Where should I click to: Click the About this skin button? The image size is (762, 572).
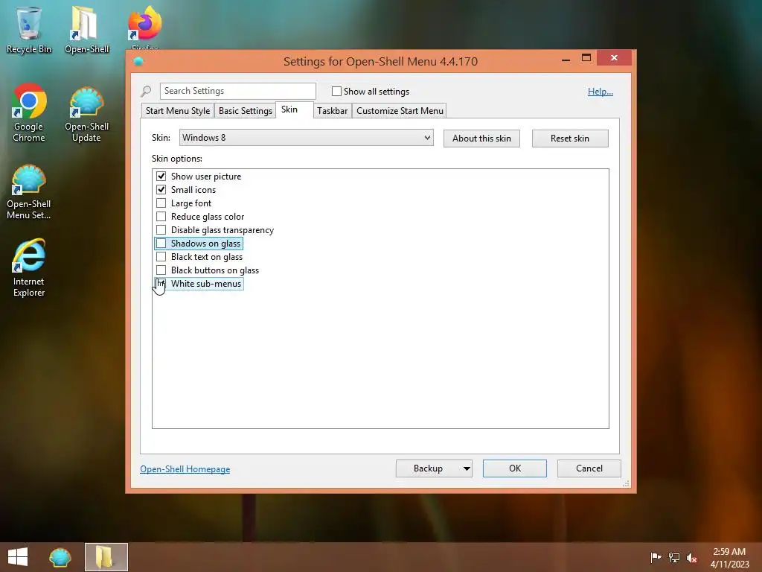pyautogui.click(x=481, y=138)
